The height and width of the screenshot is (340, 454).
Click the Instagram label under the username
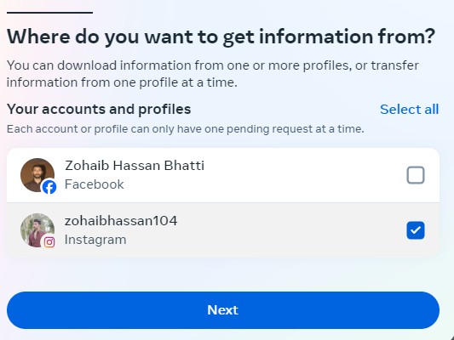(95, 240)
